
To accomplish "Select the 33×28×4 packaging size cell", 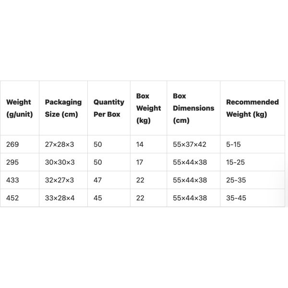I will [x=60, y=198].
